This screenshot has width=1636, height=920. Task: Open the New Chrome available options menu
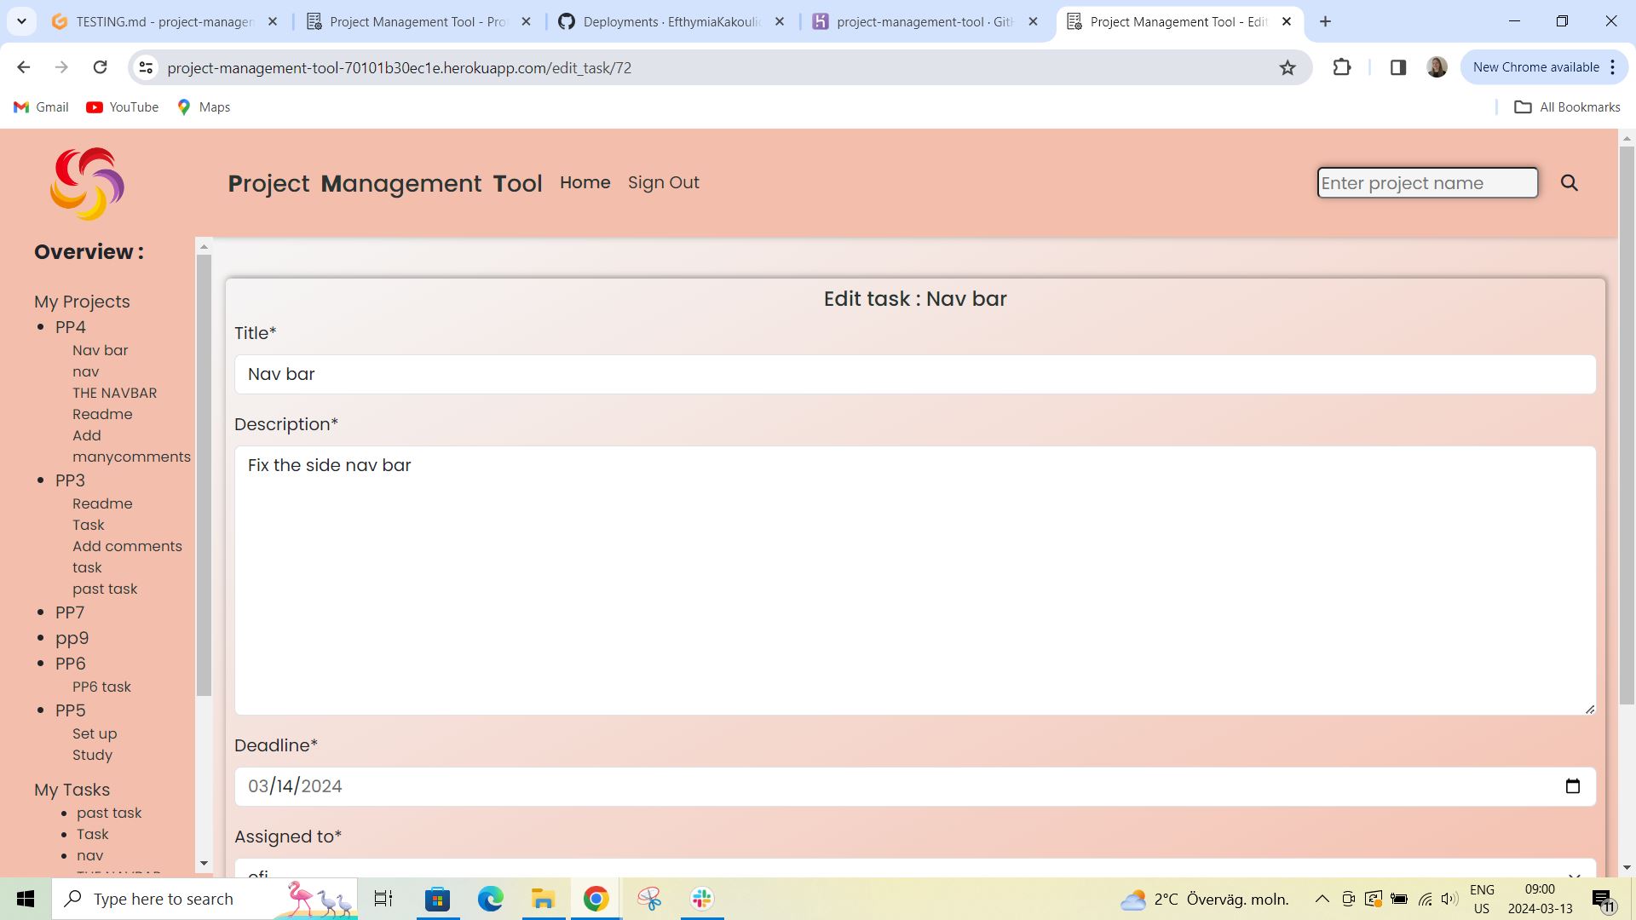(1613, 66)
